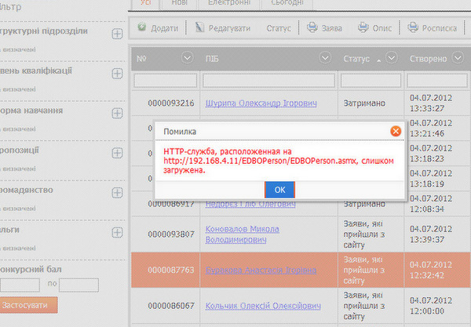
Task: Open the № column dropdown arrow
Action: (x=186, y=57)
